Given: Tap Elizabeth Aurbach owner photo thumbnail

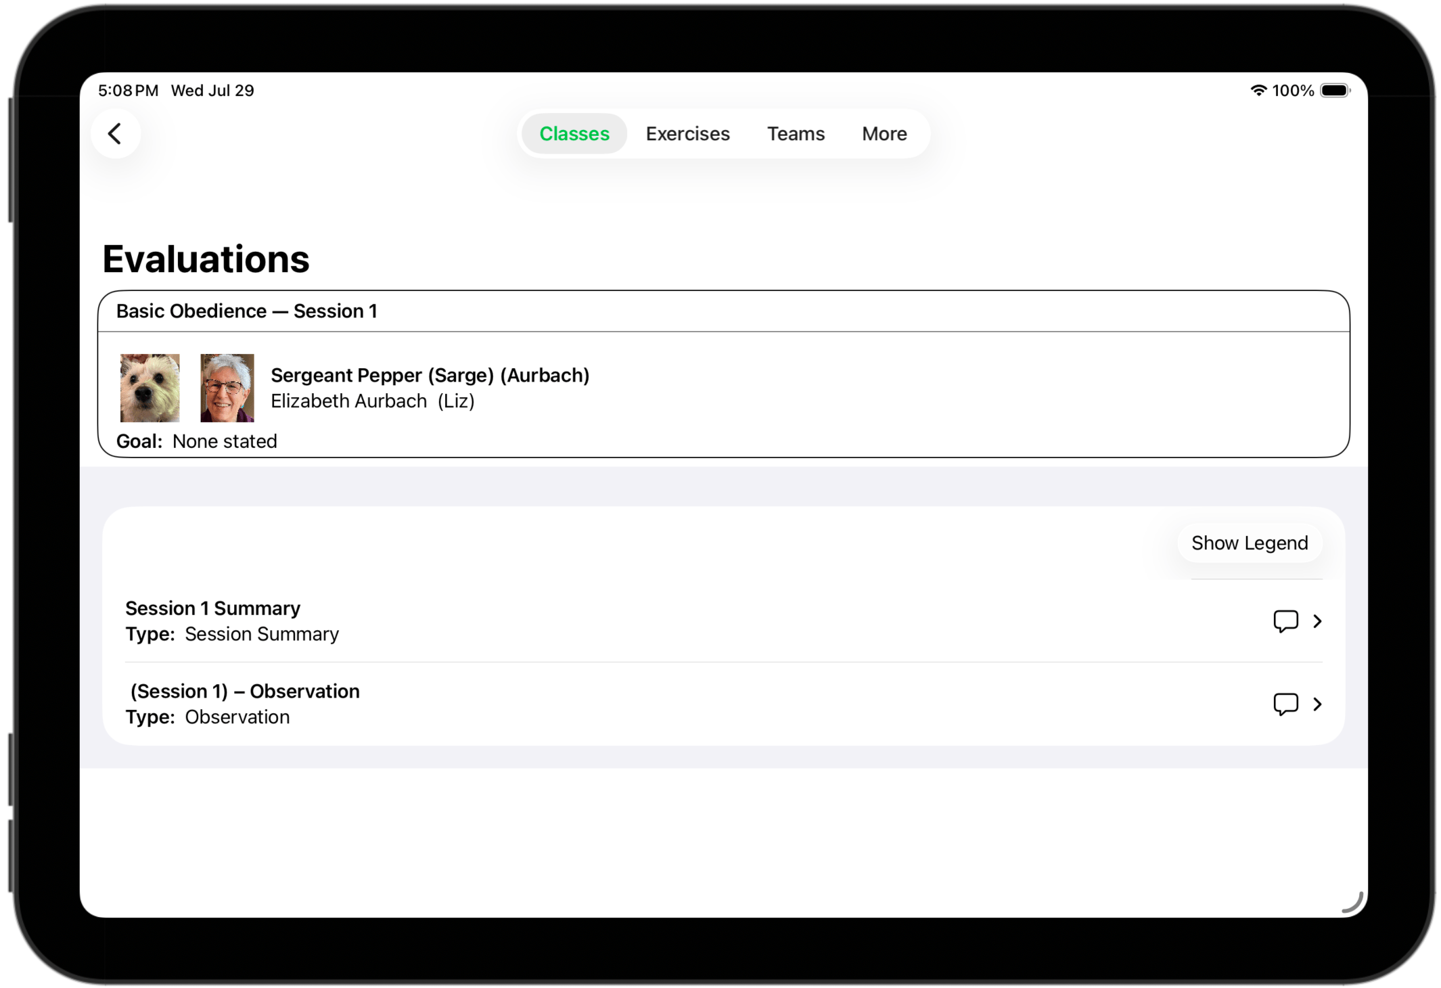Looking at the screenshot, I should pyautogui.click(x=227, y=388).
